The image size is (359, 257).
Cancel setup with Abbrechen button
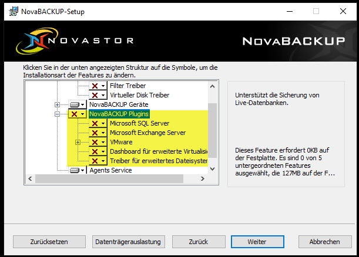(x=325, y=242)
